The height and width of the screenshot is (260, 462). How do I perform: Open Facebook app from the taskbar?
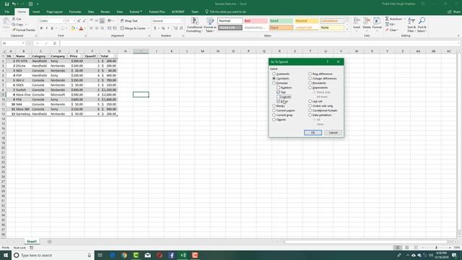(x=171, y=255)
